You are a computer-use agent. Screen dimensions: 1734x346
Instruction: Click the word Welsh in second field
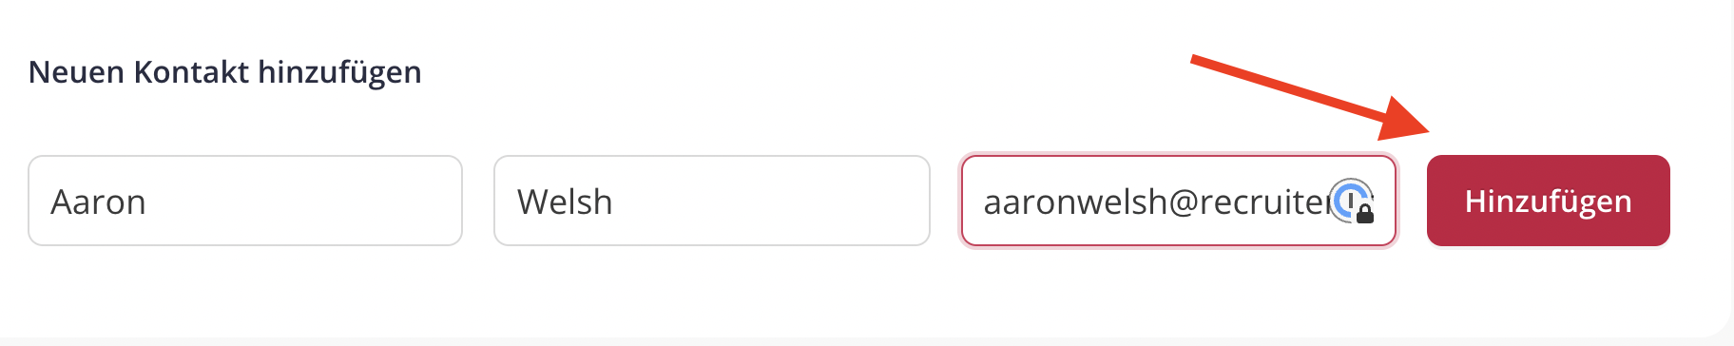click(565, 202)
